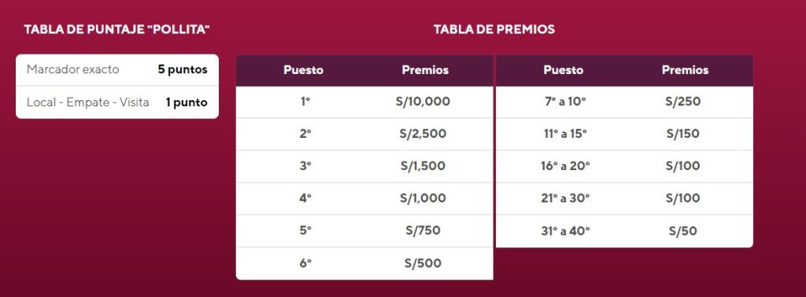This screenshot has width=806, height=297.
Task: Click the S/250 prize cell
Action: click(x=683, y=102)
